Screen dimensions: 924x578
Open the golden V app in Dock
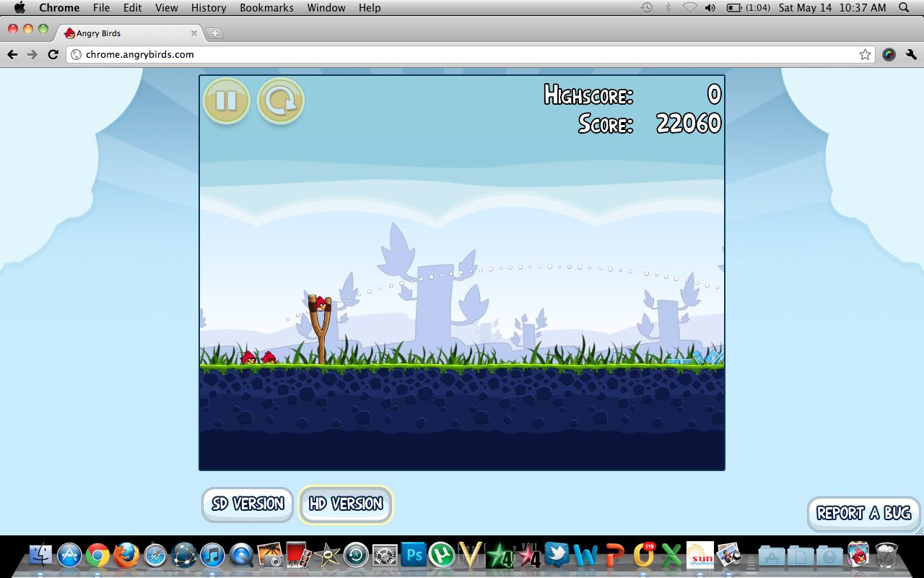[x=471, y=555]
